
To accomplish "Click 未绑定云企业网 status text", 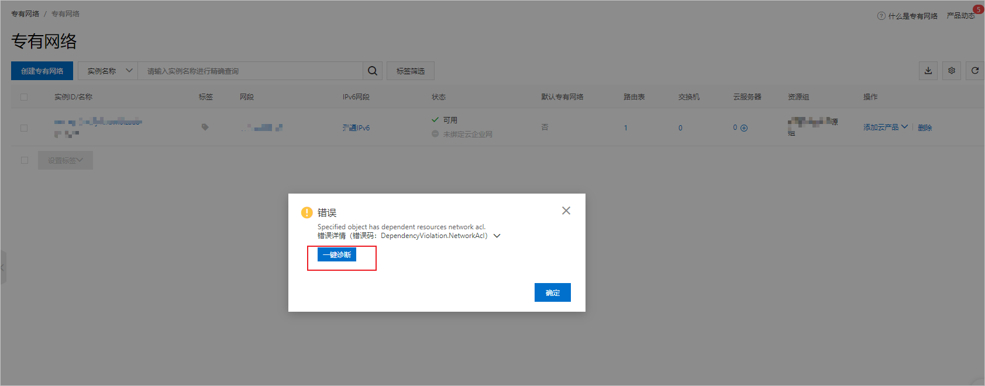I will [x=467, y=134].
